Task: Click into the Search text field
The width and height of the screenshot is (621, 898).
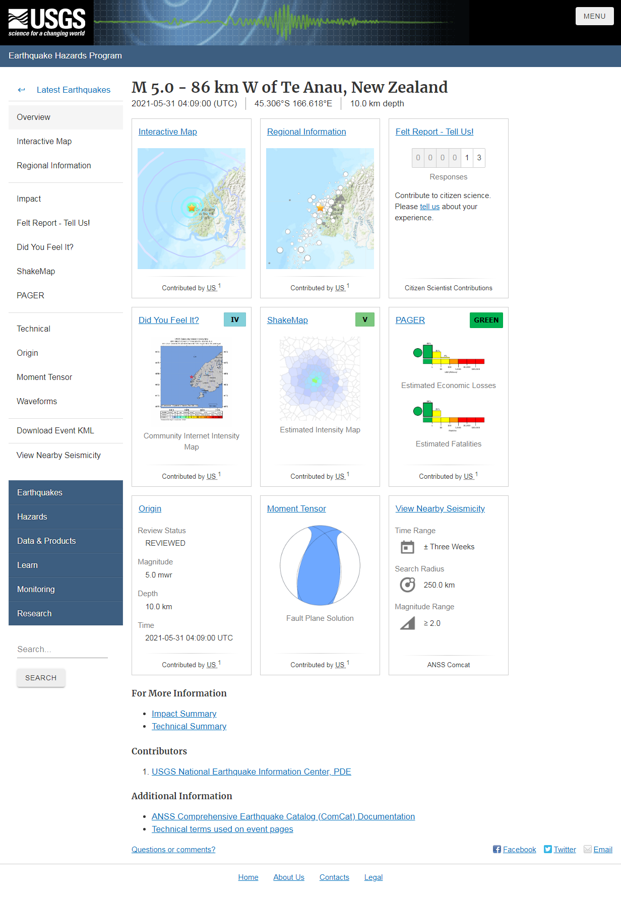Action: pyautogui.click(x=63, y=650)
